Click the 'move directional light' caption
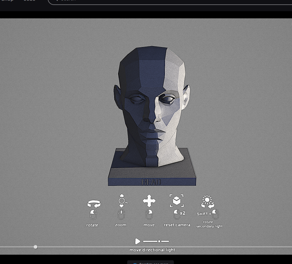The image size is (292, 264). pos(152,250)
